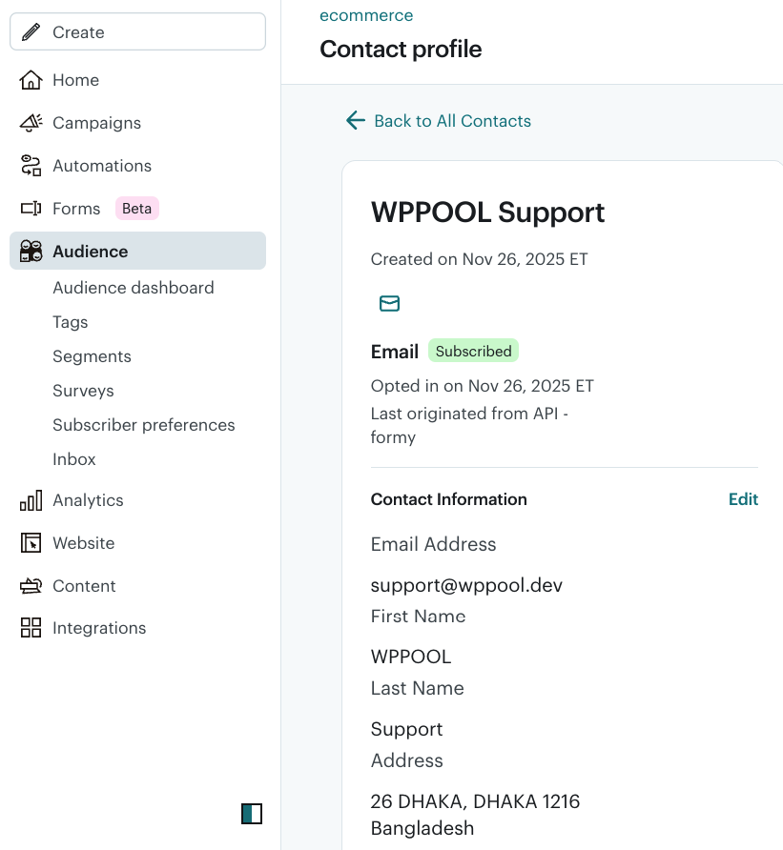Click the first name value WPPOOL
This screenshot has width=783, height=850.
pos(411,657)
